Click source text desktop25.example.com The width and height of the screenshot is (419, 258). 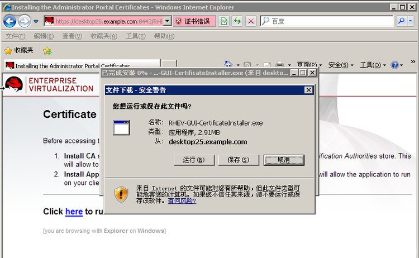208,142
